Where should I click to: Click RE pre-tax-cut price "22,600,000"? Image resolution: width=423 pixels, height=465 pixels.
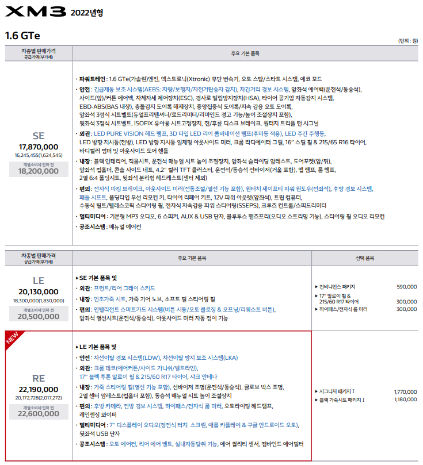tap(39, 414)
